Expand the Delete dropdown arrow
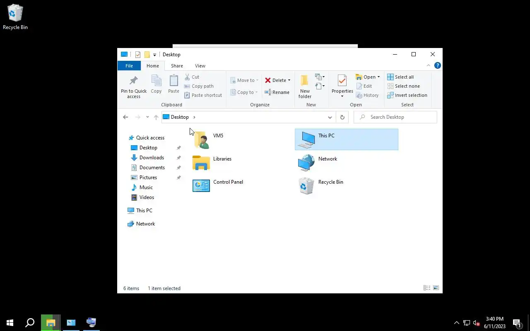 click(x=289, y=80)
